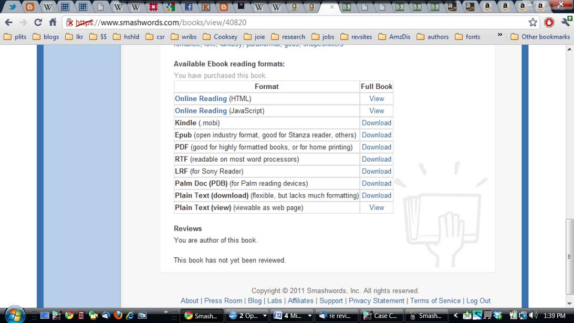574x323 pixels.
Task: Open the wribs bookmarks folder
Action: click(184, 37)
